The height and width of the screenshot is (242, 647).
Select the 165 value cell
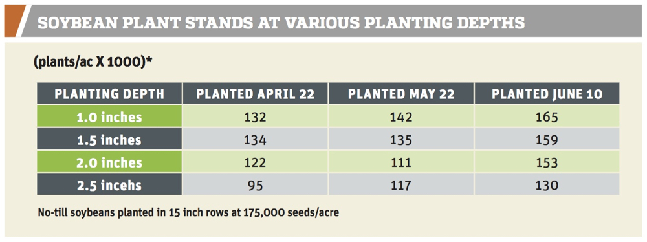coord(547,117)
